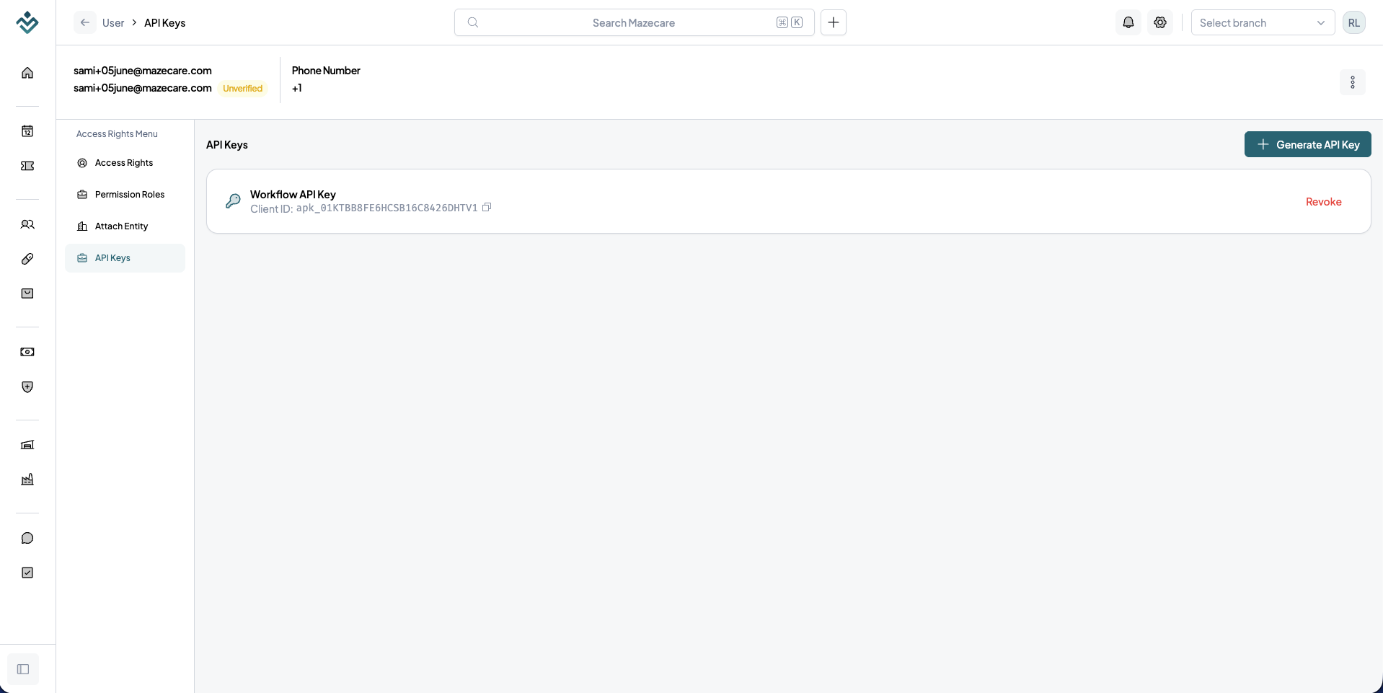Click the User breadcrumb link
The width and height of the screenshot is (1383, 693).
click(113, 23)
